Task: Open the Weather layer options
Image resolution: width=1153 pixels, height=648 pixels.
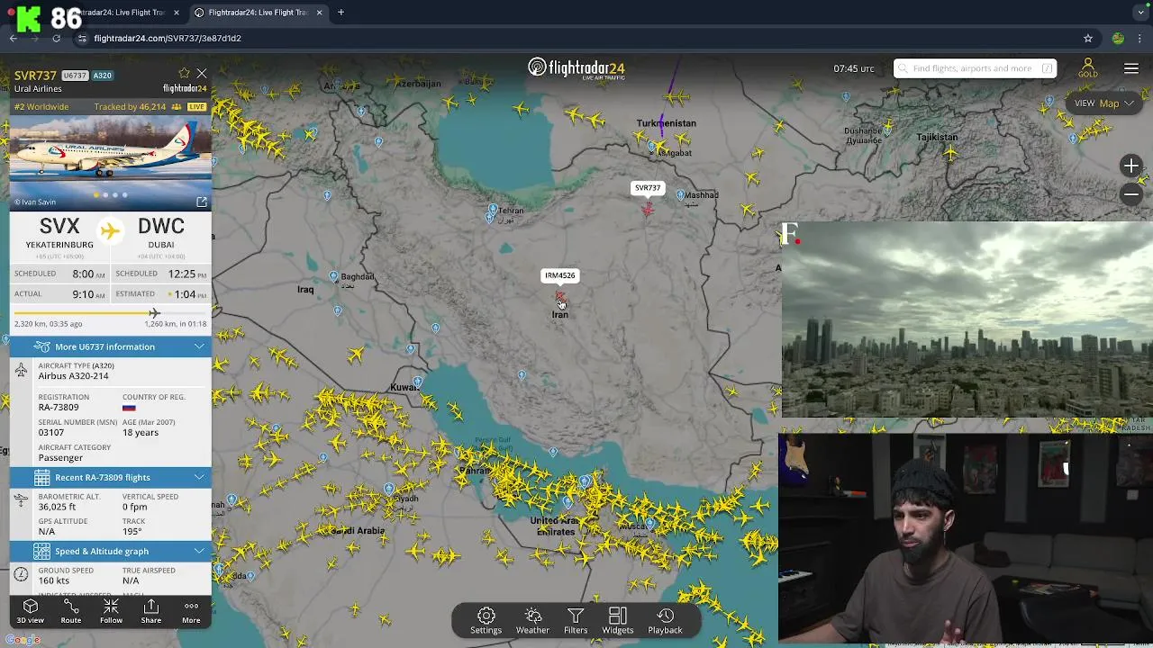Action: pos(532,621)
